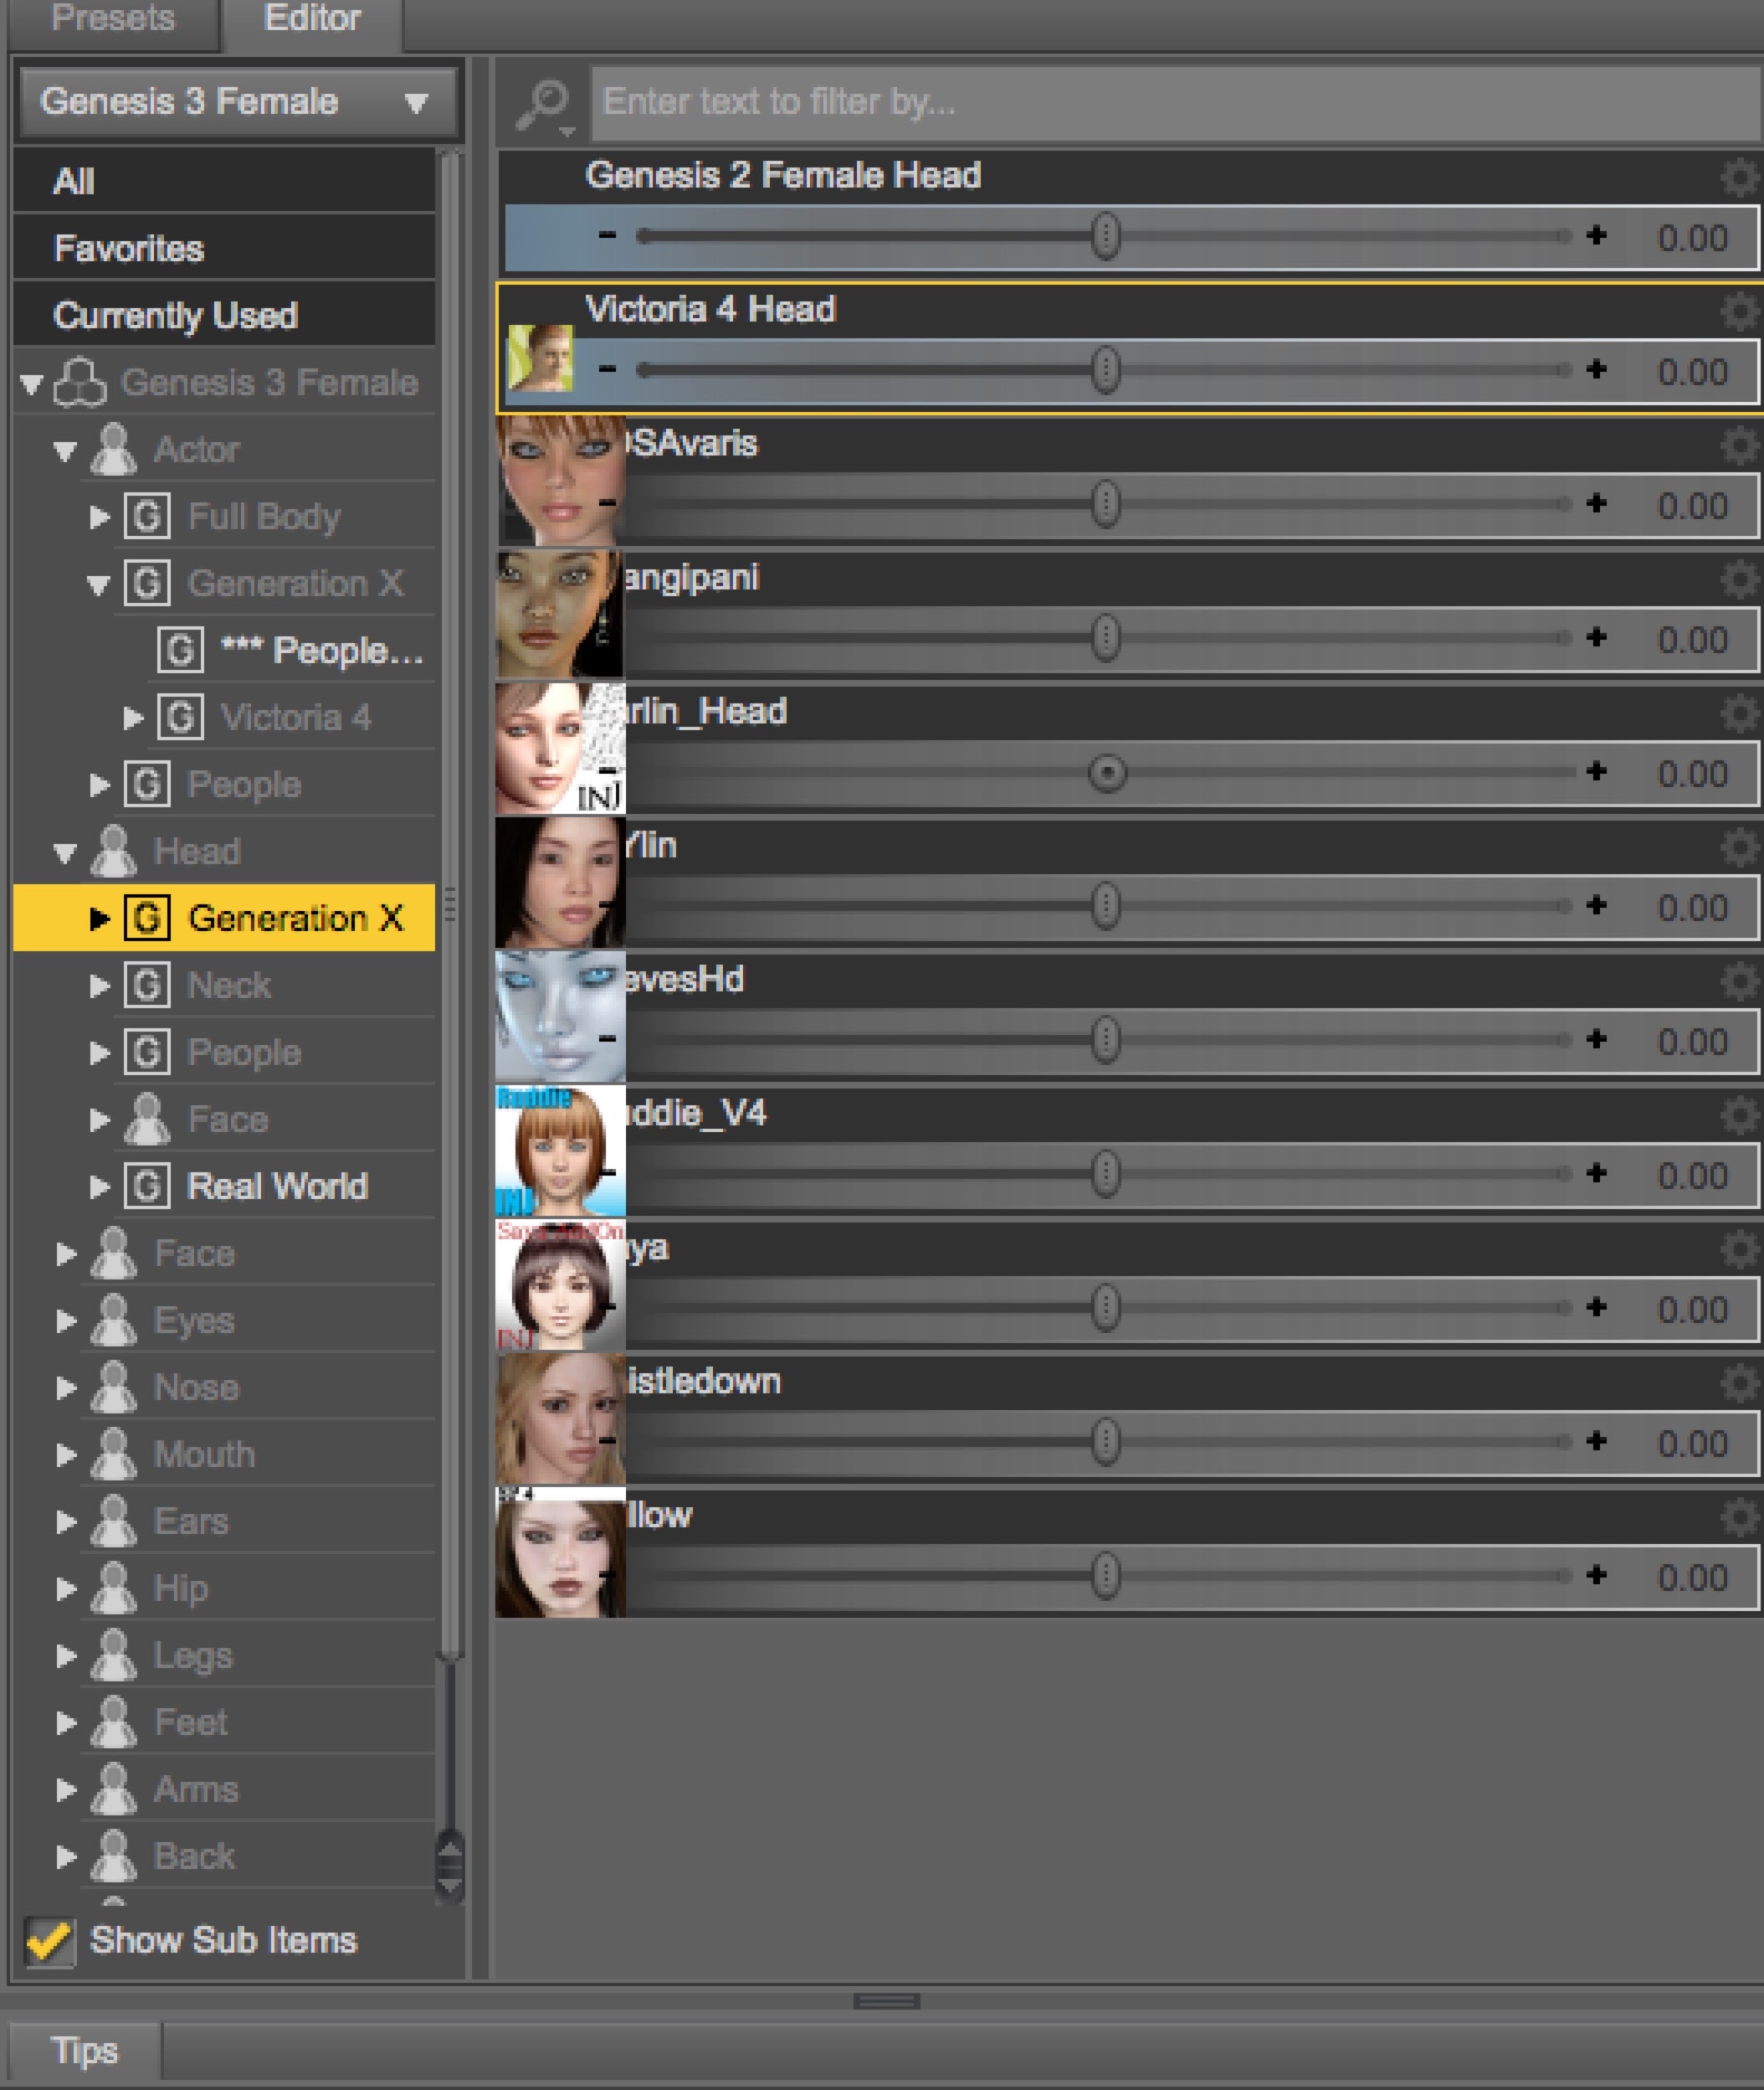The width and height of the screenshot is (1764, 2090).
Task: Collapse the Head category in the tree
Action: coord(65,853)
